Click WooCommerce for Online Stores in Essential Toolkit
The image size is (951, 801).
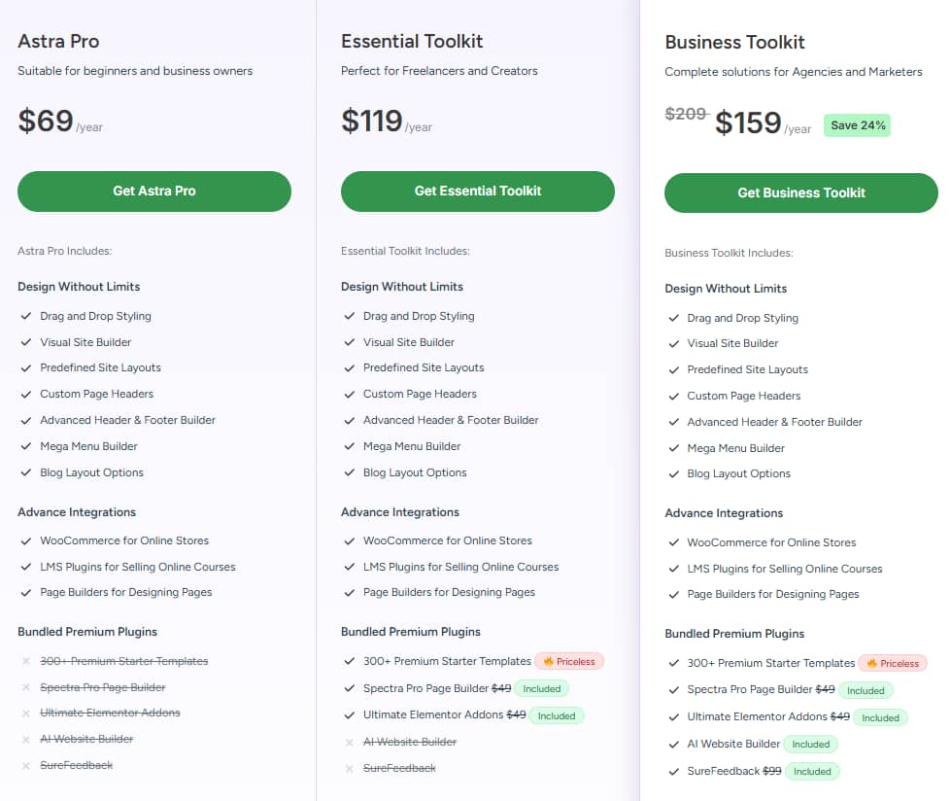[447, 540]
